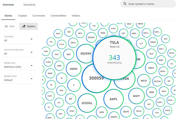
Task: Click the MTCH bubble
Action: coord(172,53)
